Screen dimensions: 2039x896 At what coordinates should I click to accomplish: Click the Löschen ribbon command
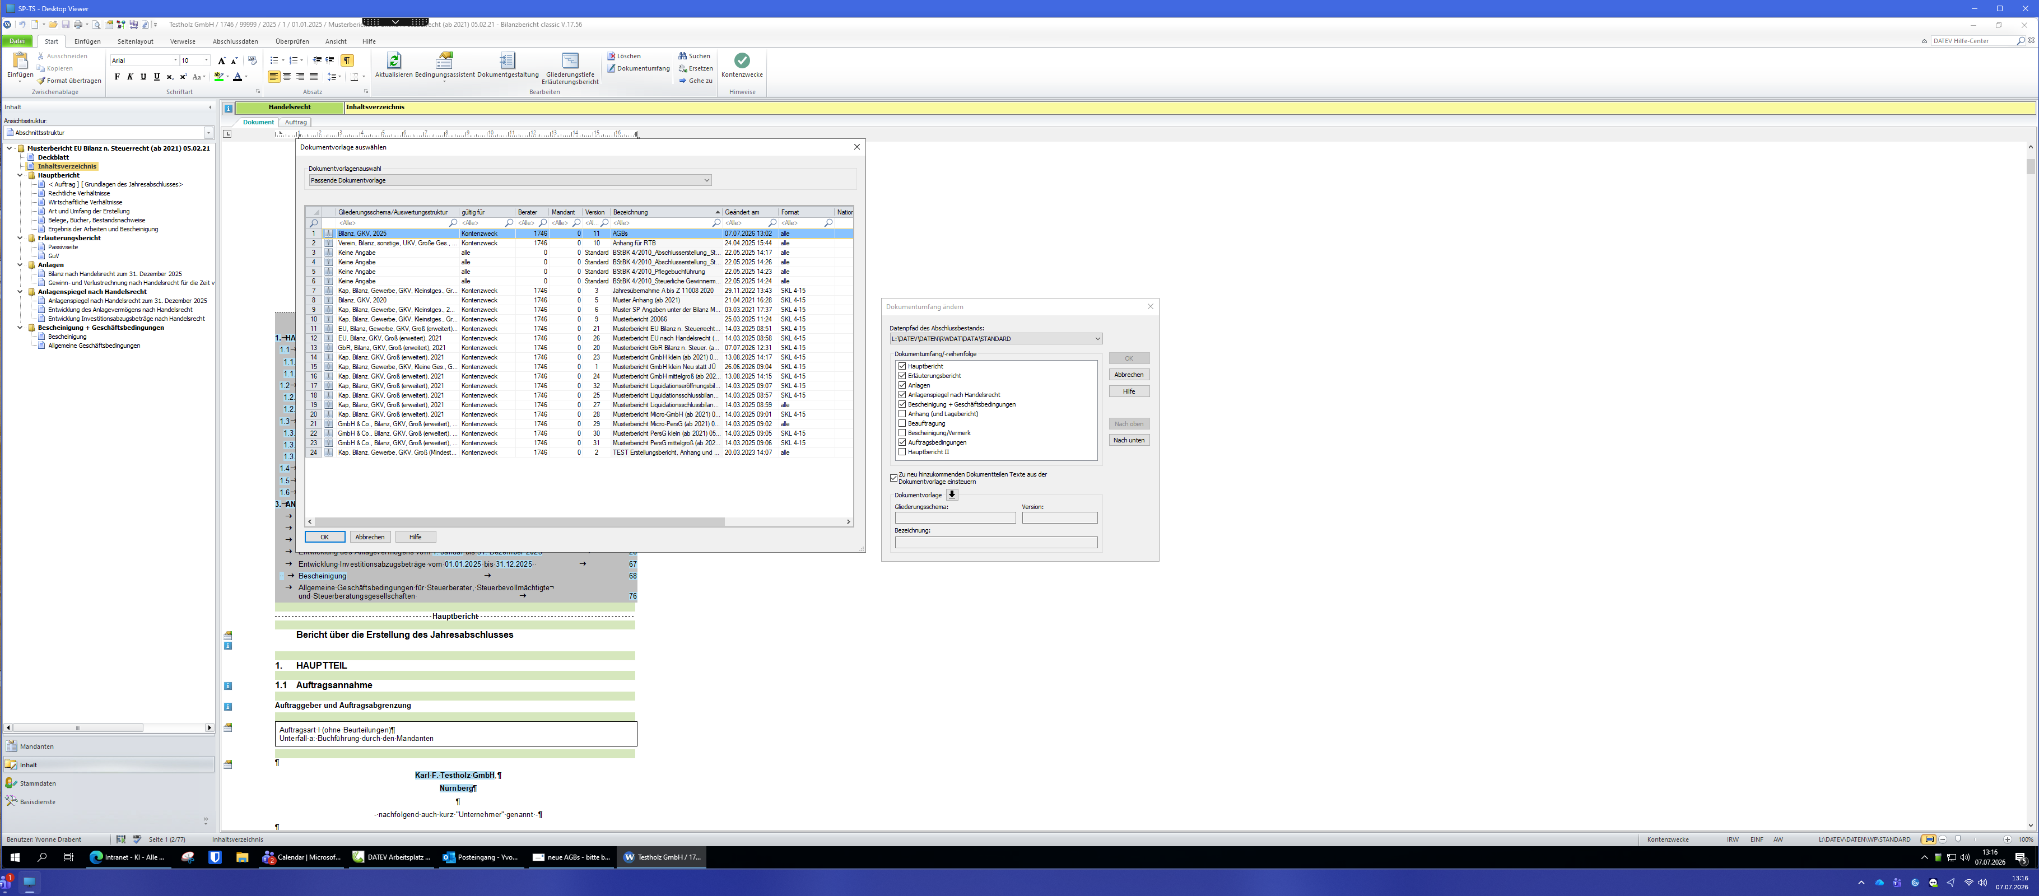(623, 56)
